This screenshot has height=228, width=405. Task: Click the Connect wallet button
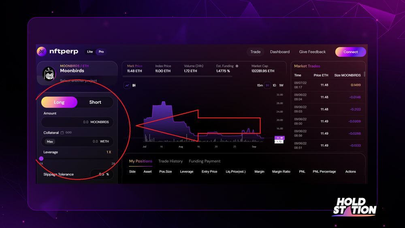tap(350, 52)
